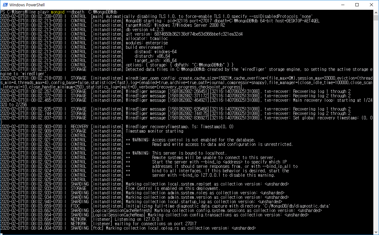Click the "db version v4.2.3" text
This screenshot has width=379, height=235.
[145, 30]
